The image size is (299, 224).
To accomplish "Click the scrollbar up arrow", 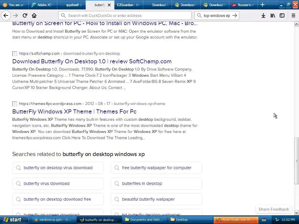I will pos(296,24).
